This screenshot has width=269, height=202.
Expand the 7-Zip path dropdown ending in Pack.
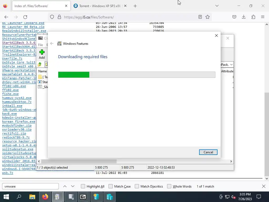tap(231, 65)
